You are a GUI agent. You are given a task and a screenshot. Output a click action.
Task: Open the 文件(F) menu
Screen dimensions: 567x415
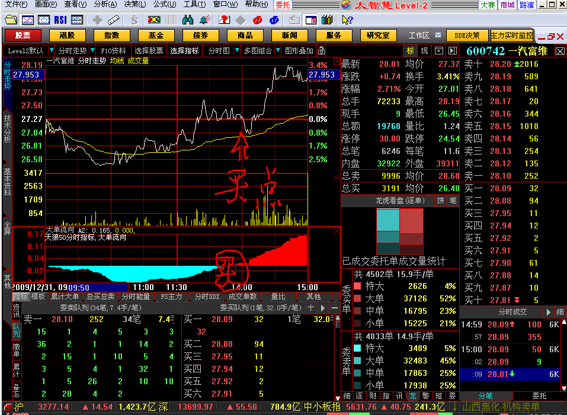(16, 4)
